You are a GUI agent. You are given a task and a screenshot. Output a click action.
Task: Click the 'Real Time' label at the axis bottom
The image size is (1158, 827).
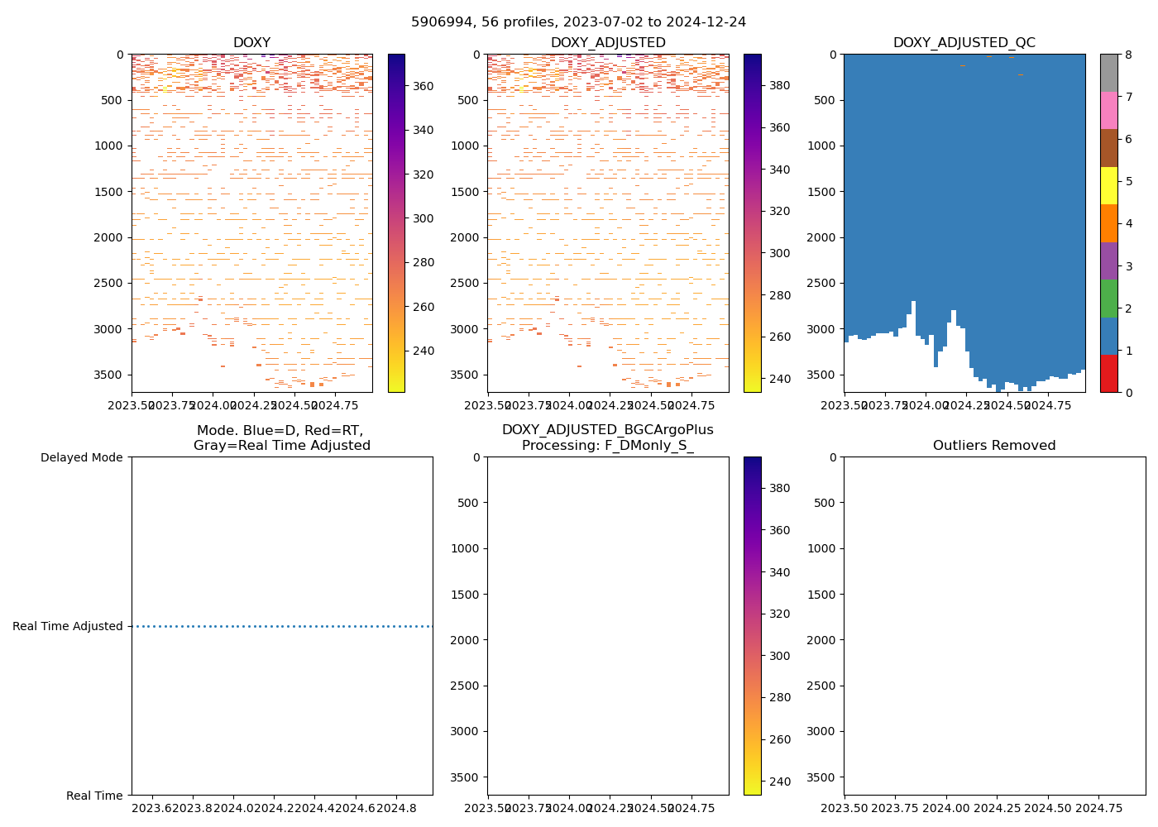(x=94, y=796)
